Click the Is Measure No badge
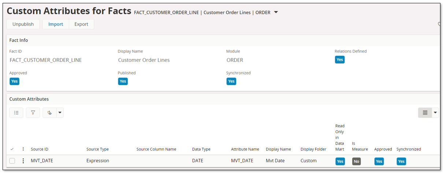The width and height of the screenshot is (443, 173). point(357,161)
